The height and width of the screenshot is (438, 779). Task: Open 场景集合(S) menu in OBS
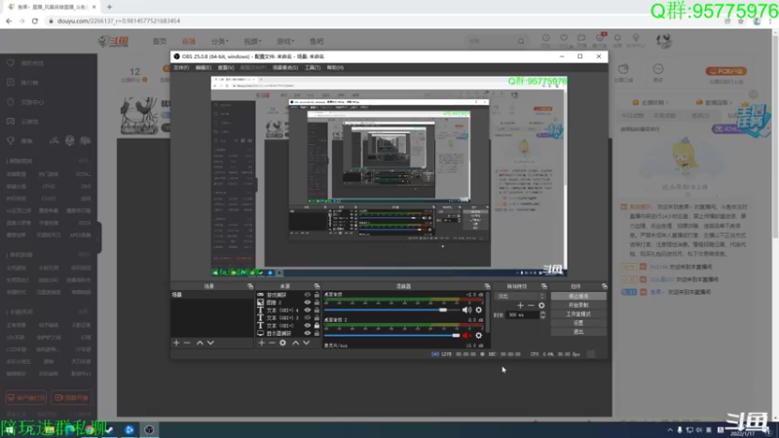point(285,67)
